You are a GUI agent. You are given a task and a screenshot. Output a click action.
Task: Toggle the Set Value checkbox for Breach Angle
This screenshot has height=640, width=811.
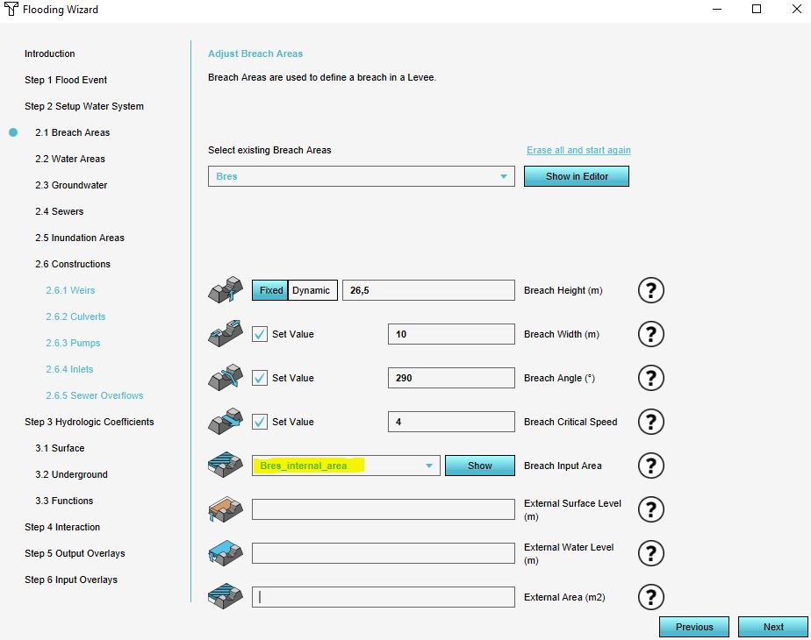click(x=260, y=378)
